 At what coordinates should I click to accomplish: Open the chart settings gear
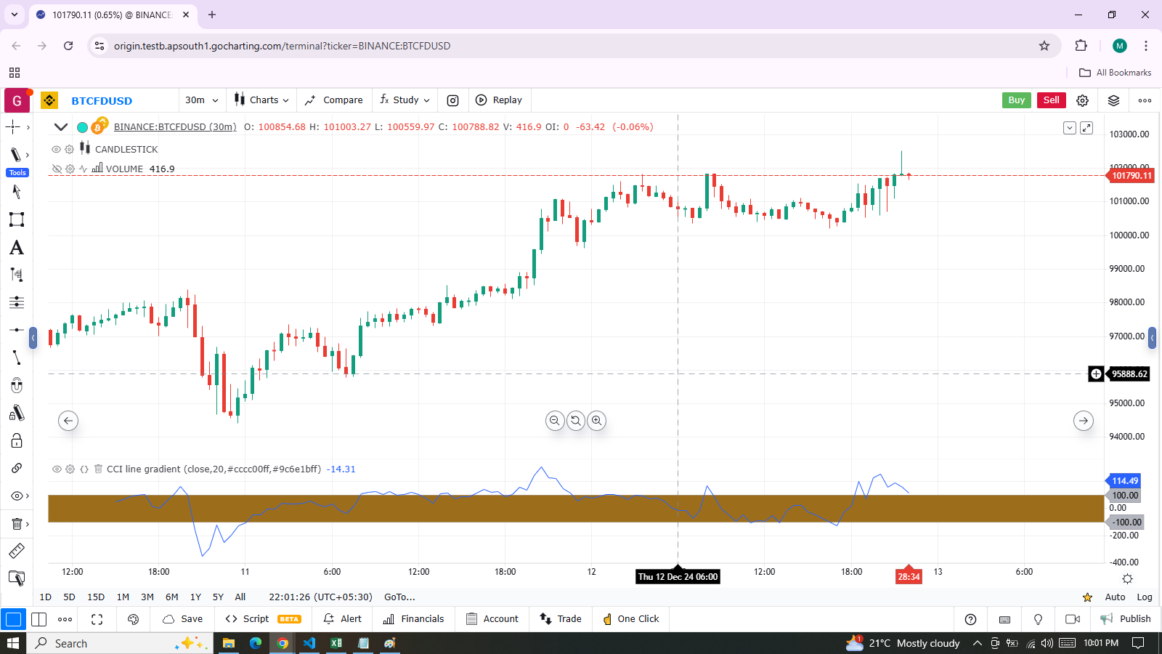(x=1082, y=100)
